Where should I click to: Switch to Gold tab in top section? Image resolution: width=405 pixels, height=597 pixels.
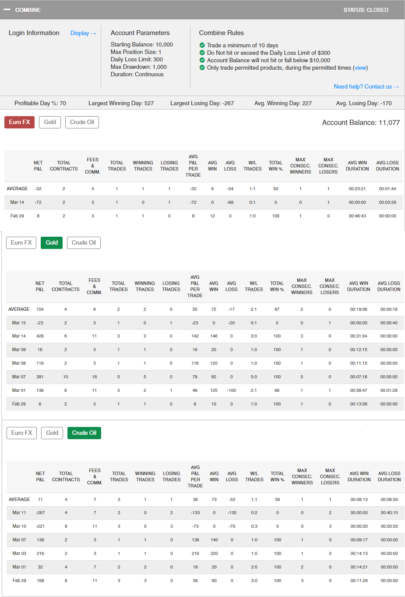tap(50, 122)
